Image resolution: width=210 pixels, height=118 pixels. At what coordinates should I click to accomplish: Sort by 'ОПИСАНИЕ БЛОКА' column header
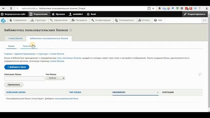[16, 92]
